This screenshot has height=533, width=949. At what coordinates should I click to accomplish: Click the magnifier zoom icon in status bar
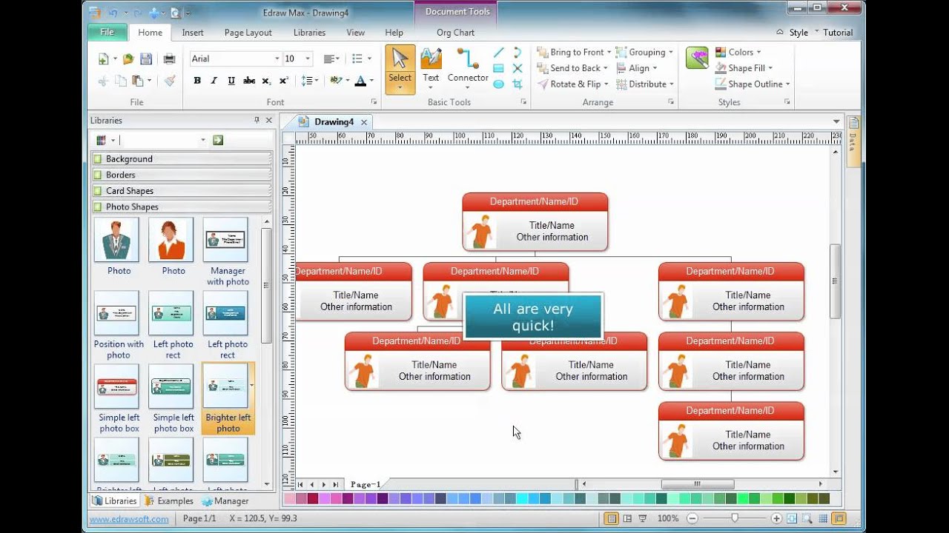tap(807, 519)
